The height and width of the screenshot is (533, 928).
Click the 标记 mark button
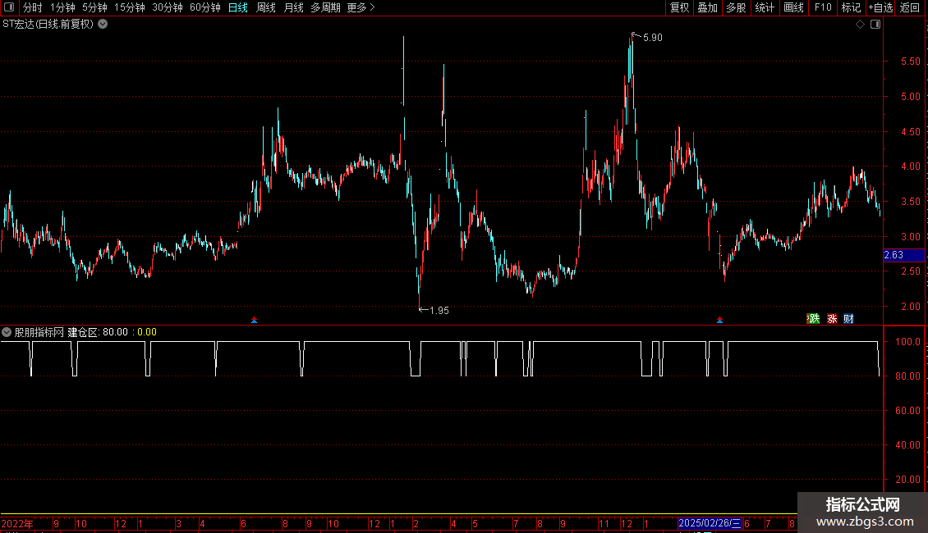pos(851,7)
